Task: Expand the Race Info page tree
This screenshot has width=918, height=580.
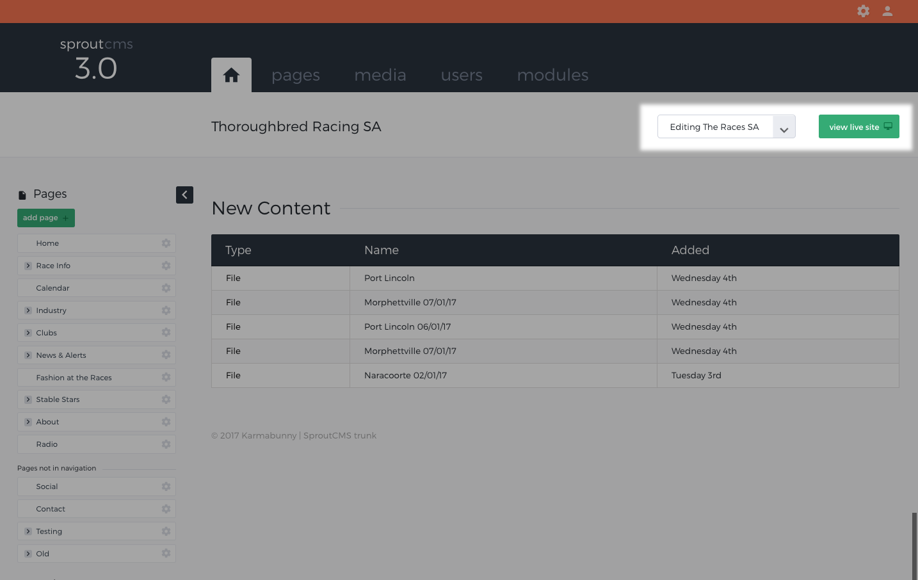Action: point(28,266)
